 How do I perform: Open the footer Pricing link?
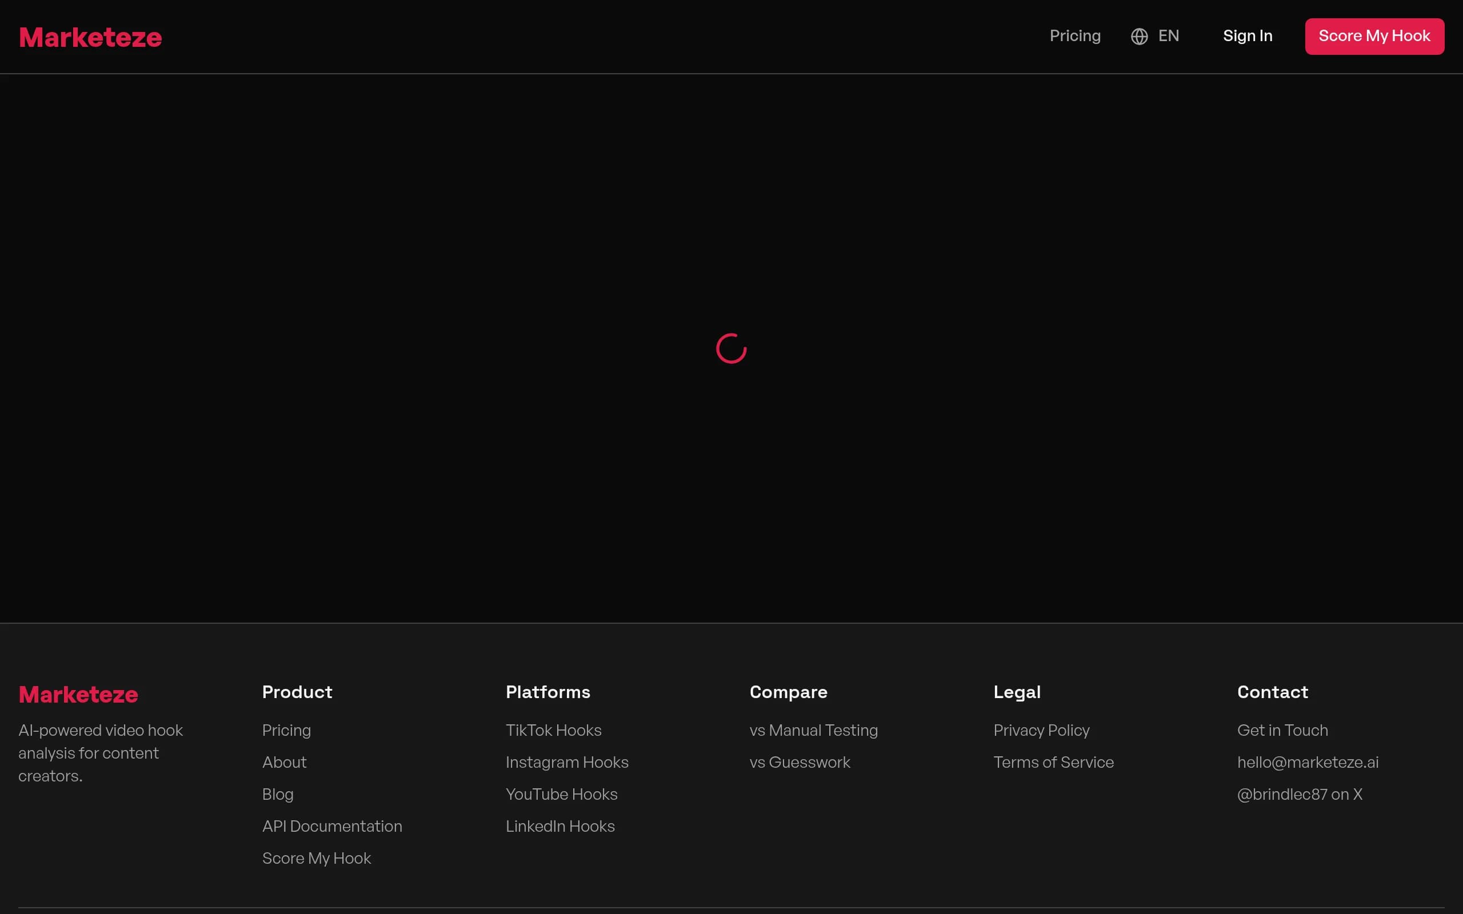coord(286,730)
